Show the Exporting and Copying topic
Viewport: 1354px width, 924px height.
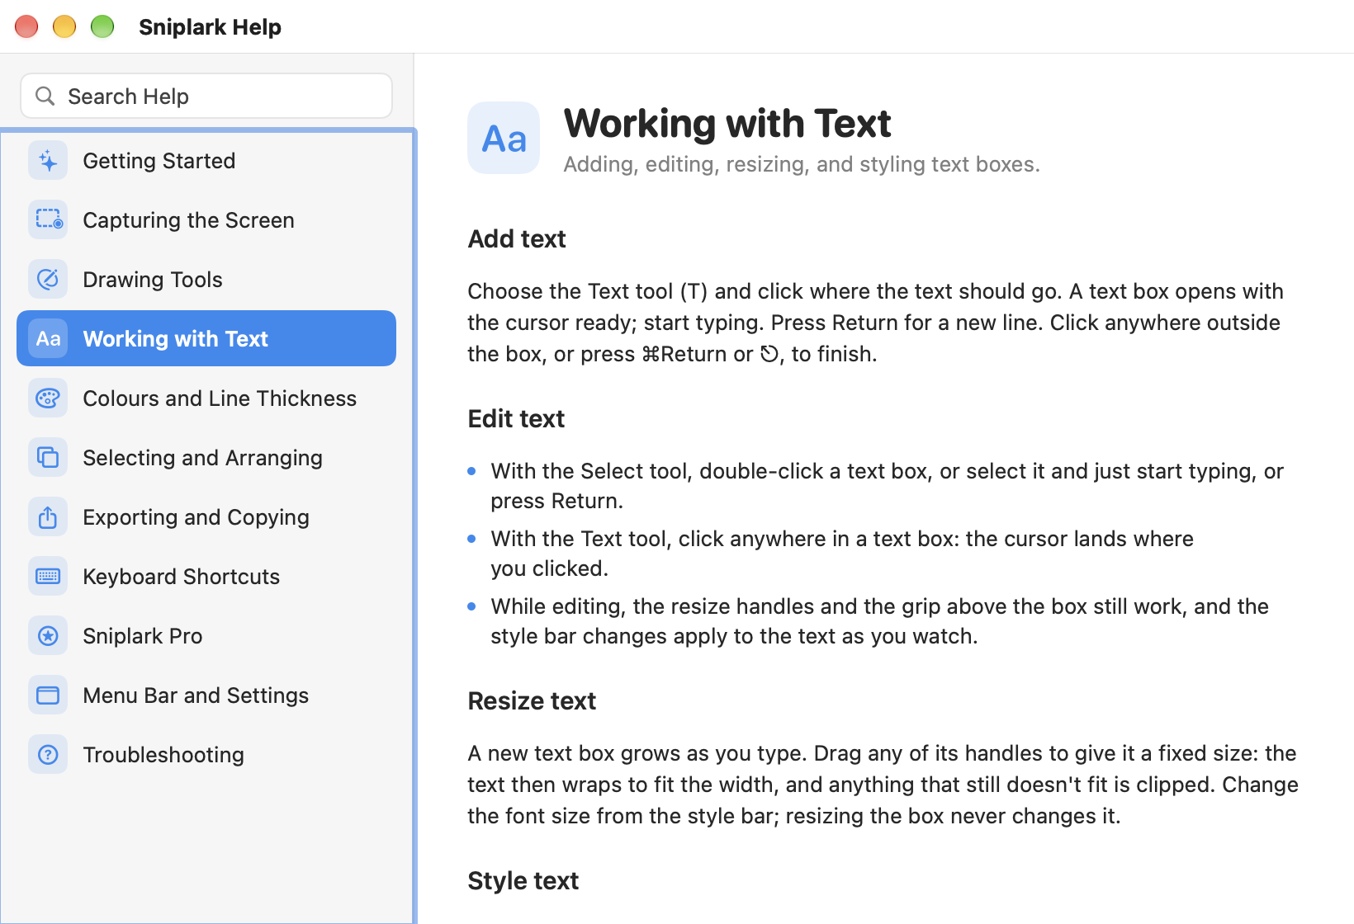click(206, 517)
